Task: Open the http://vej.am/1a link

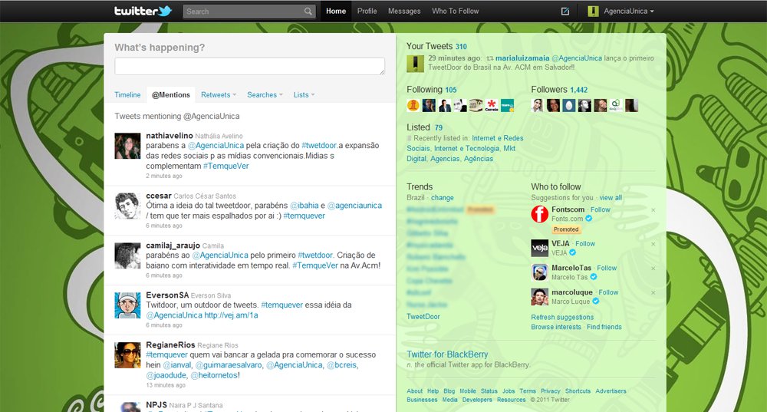Action: click(x=231, y=315)
